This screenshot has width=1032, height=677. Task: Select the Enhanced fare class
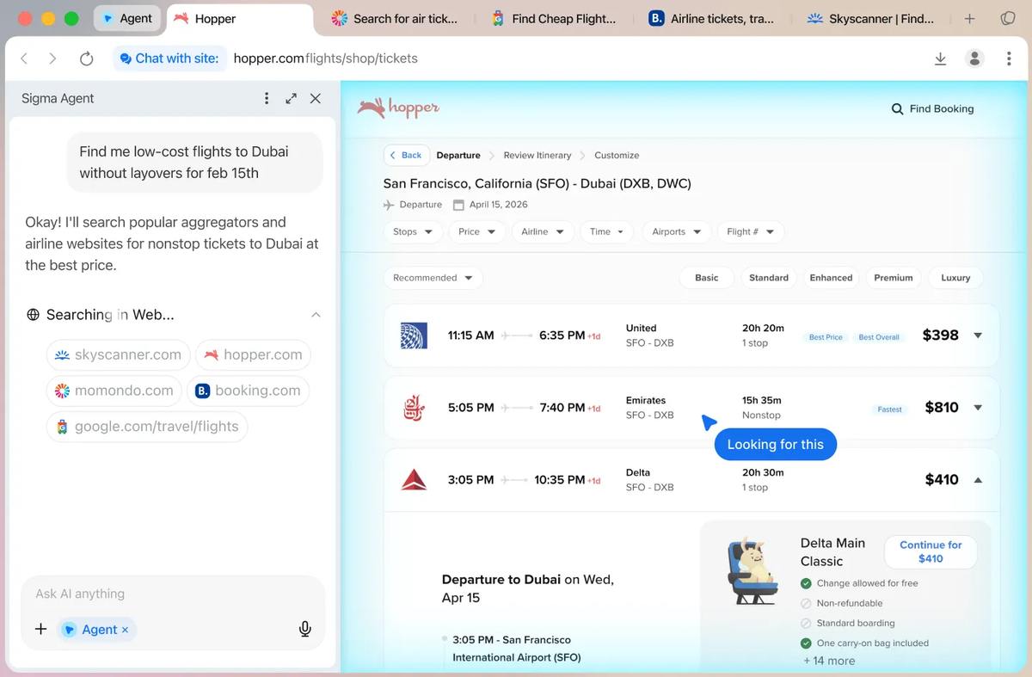(x=831, y=278)
